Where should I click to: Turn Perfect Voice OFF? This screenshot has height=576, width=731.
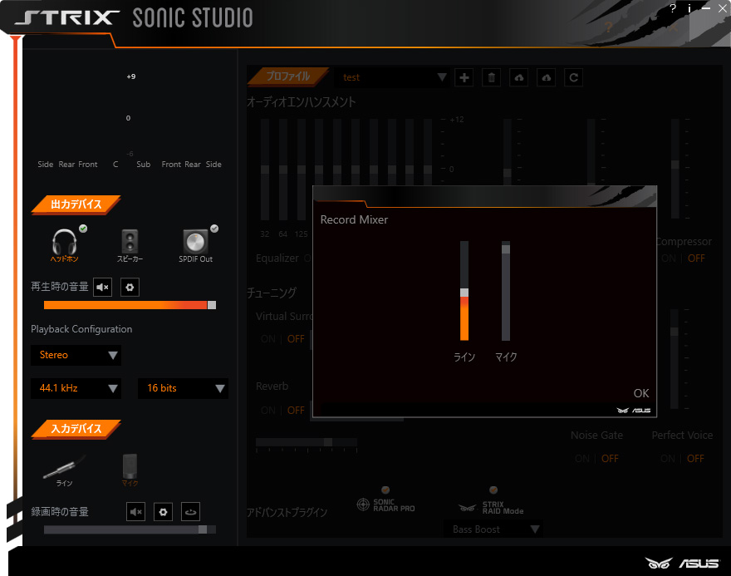[x=695, y=459]
